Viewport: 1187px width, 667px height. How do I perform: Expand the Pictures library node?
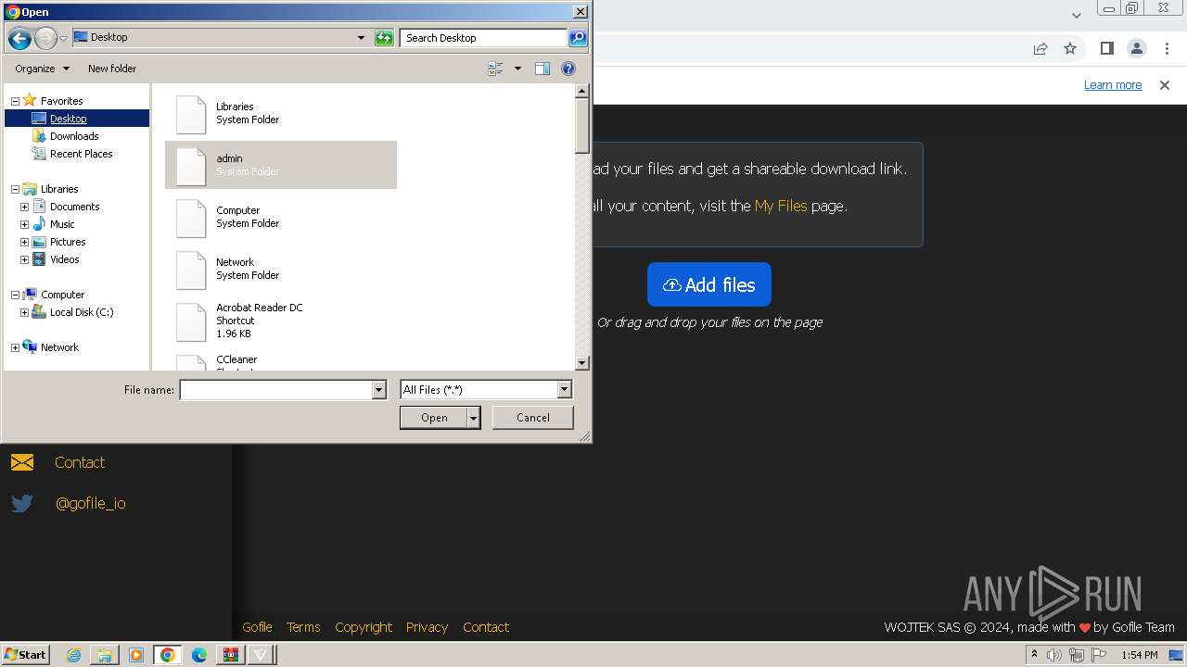click(24, 242)
